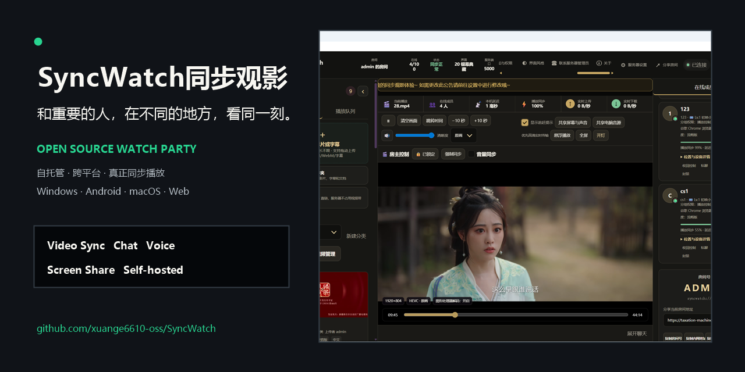This screenshot has height=372, width=745.
Task: Click 私聊 under user 123
Action: (705, 166)
